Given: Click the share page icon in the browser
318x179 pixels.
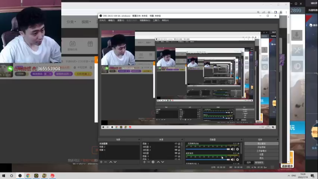Looking at the screenshot, I should tap(264, 12).
